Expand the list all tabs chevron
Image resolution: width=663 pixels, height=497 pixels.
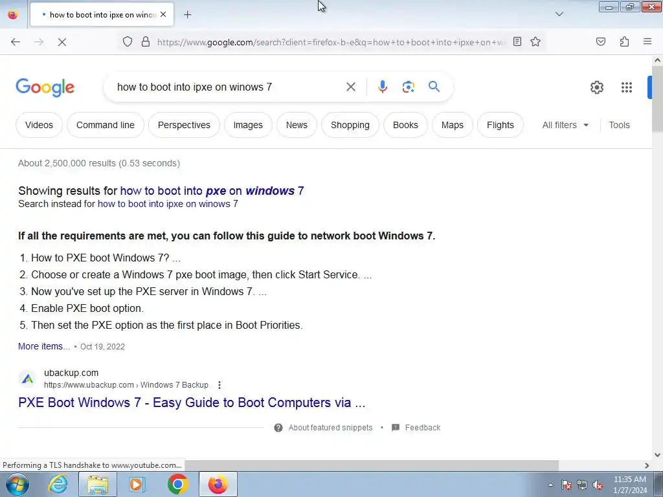click(559, 14)
